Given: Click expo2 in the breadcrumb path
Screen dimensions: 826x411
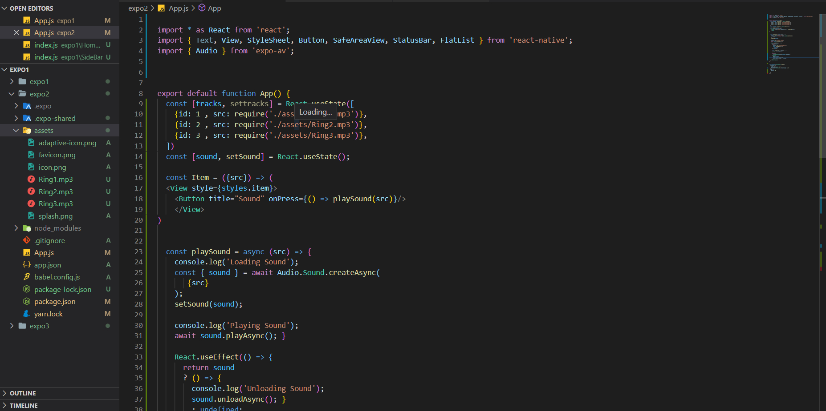Looking at the screenshot, I should tap(138, 8).
